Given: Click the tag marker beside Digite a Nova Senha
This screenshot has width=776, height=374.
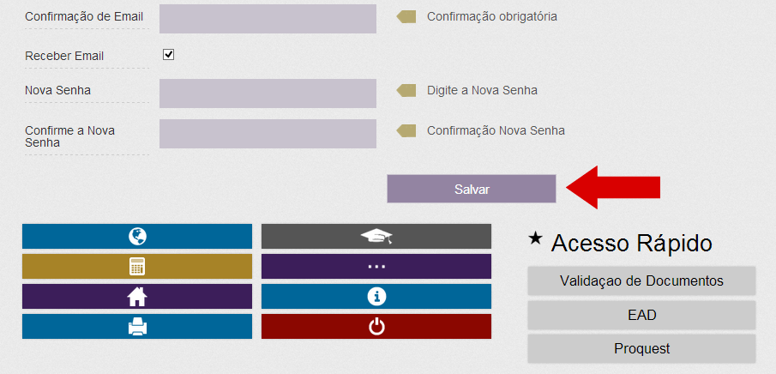Looking at the screenshot, I should pos(406,90).
